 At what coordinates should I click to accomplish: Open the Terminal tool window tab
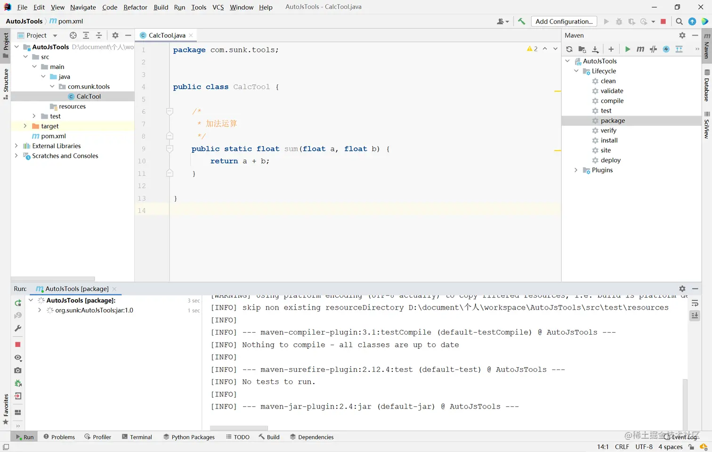(x=137, y=437)
